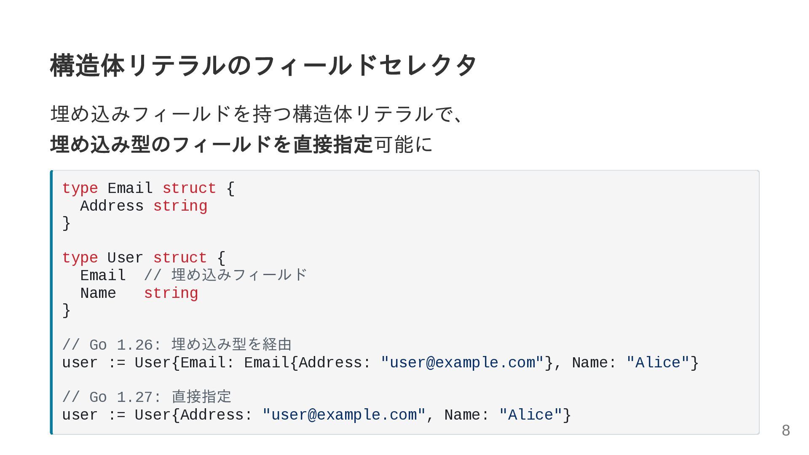
Task: Click the bold text 埋め込み型のフィールドを直接指定
Action: point(212,145)
